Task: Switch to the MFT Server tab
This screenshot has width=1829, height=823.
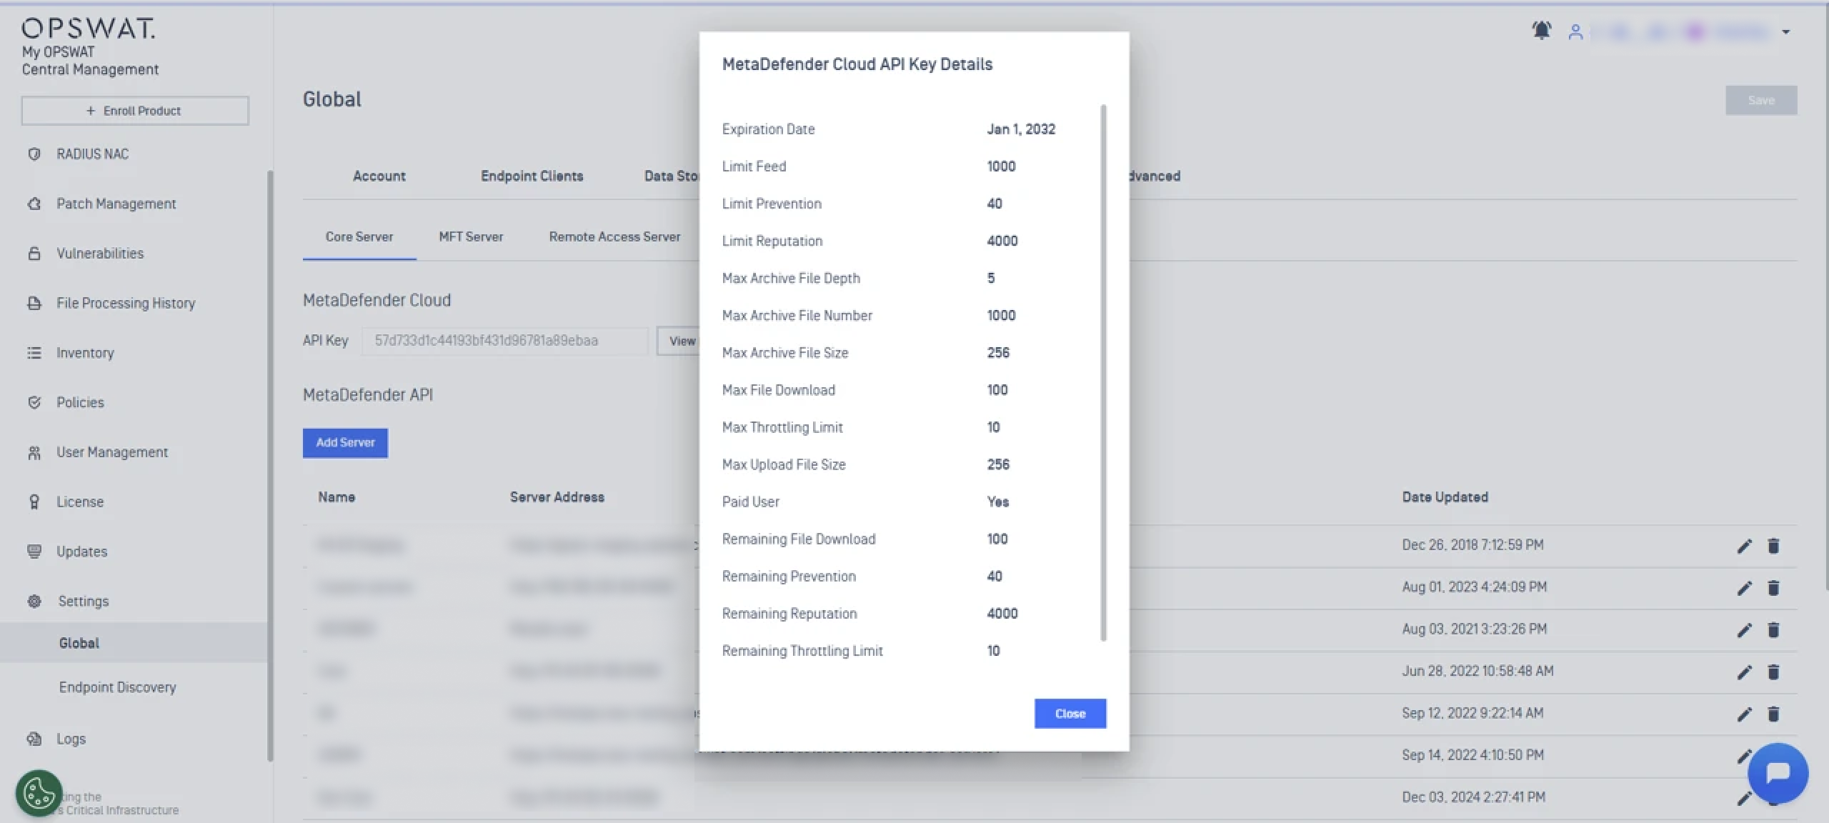Action: (x=471, y=237)
